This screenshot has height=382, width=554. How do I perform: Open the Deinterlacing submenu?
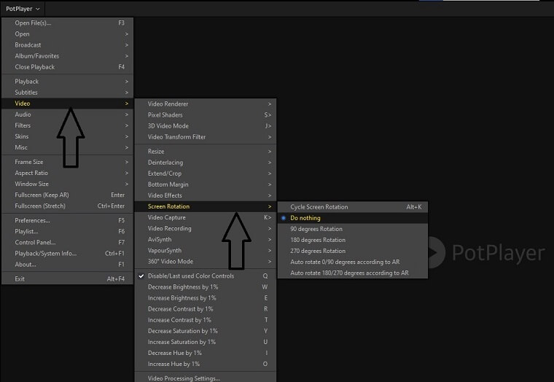click(x=206, y=162)
